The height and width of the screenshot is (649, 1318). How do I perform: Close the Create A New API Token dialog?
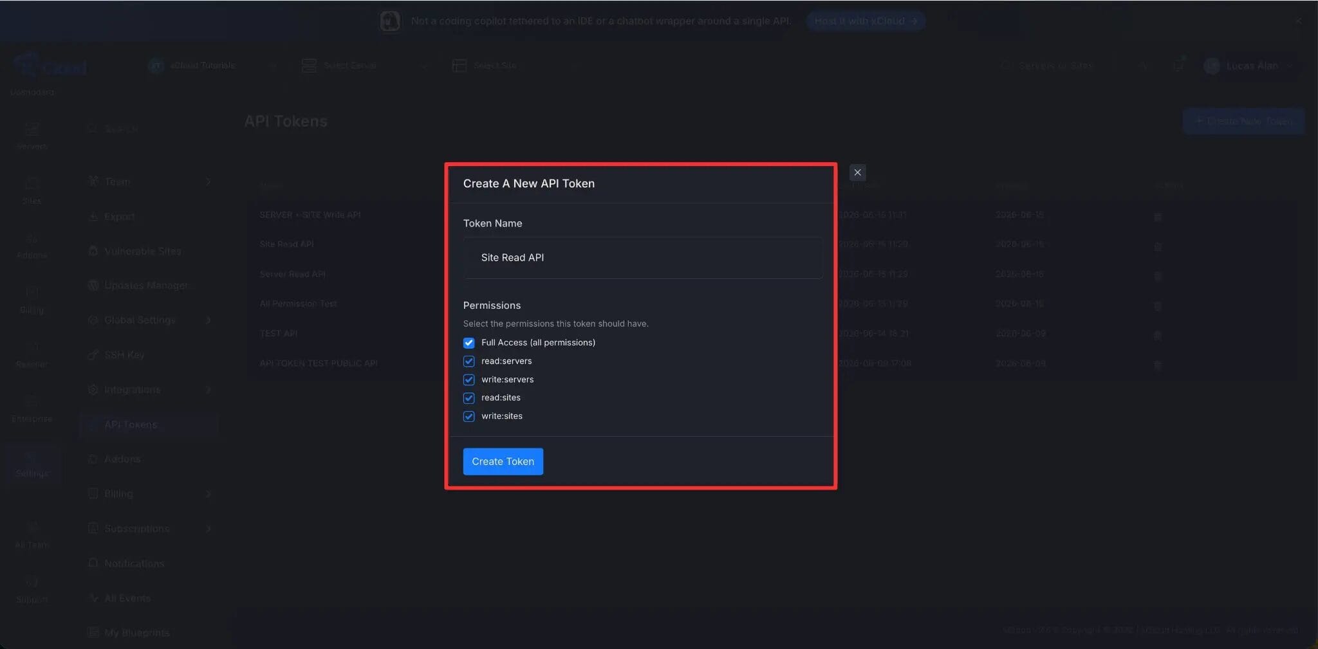857,172
